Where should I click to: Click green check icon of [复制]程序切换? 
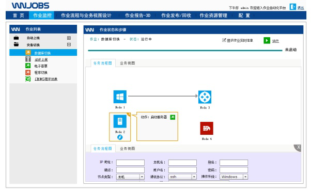28,79
